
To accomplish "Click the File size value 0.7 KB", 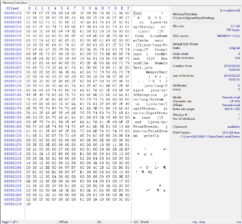I will pyautogui.click(x=235, y=26).
